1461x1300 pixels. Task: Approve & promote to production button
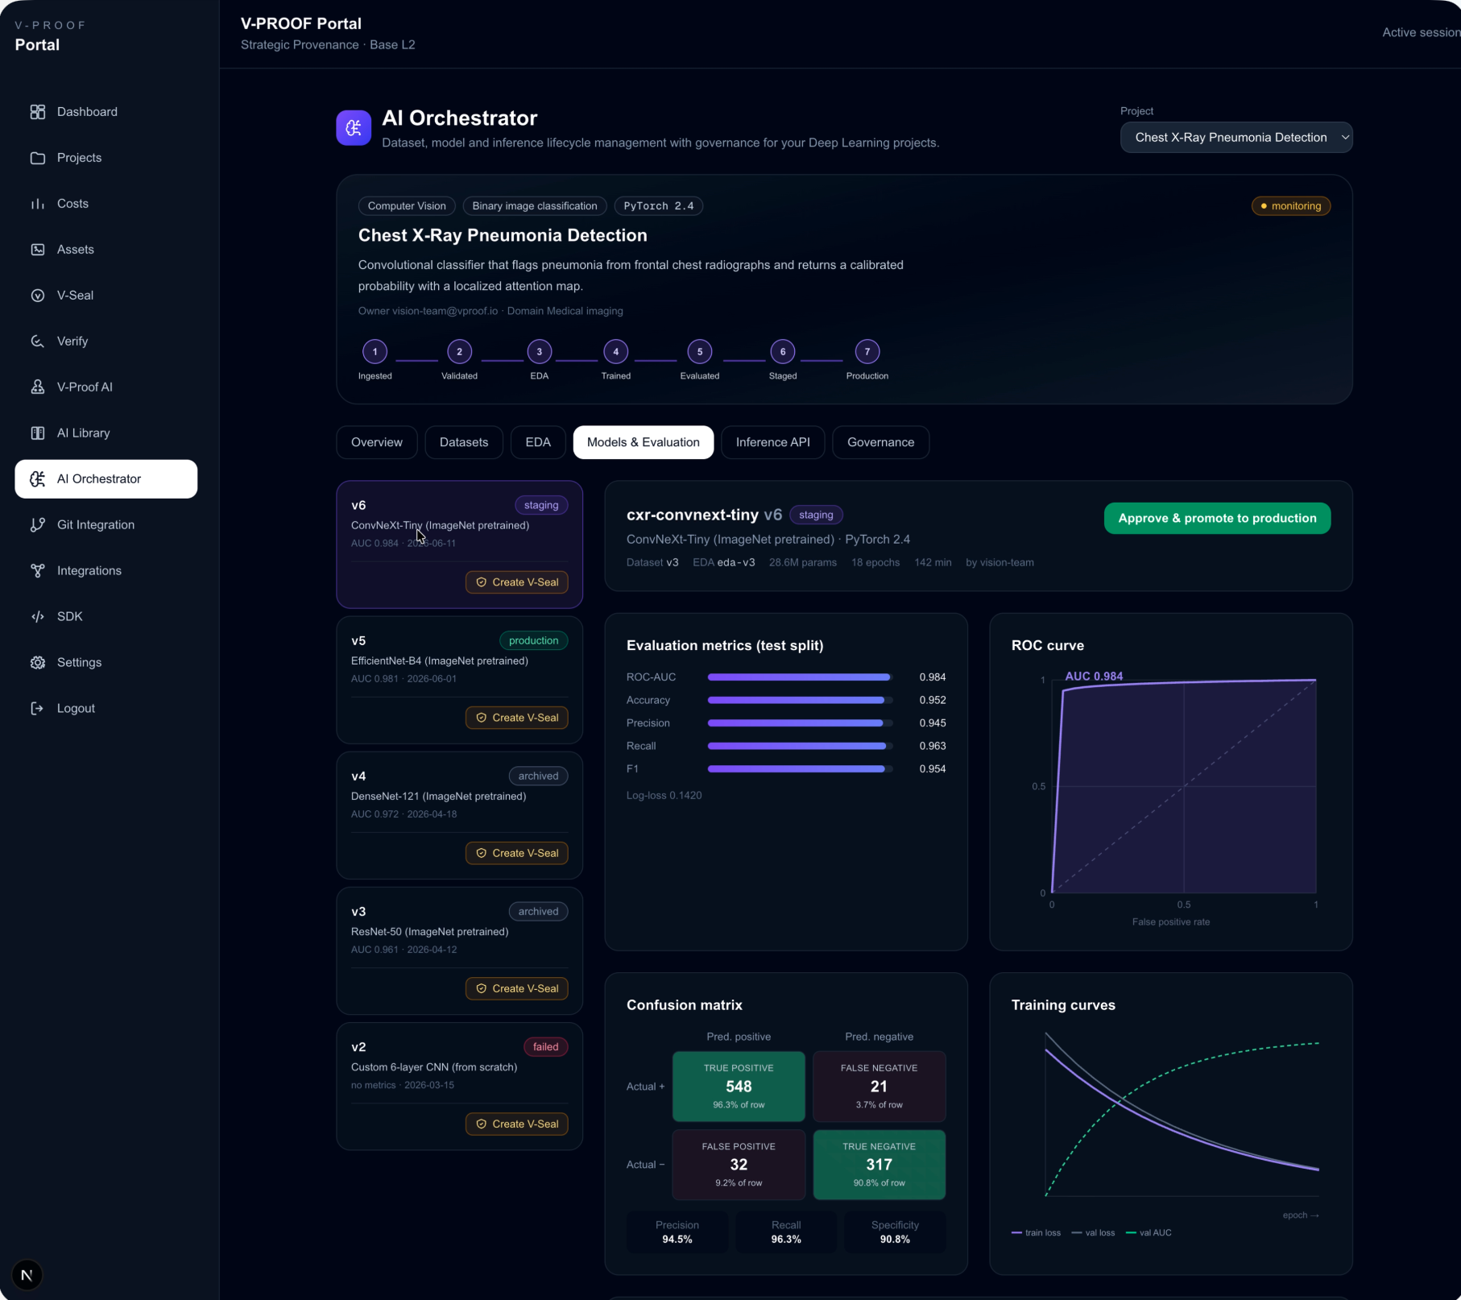(1218, 518)
